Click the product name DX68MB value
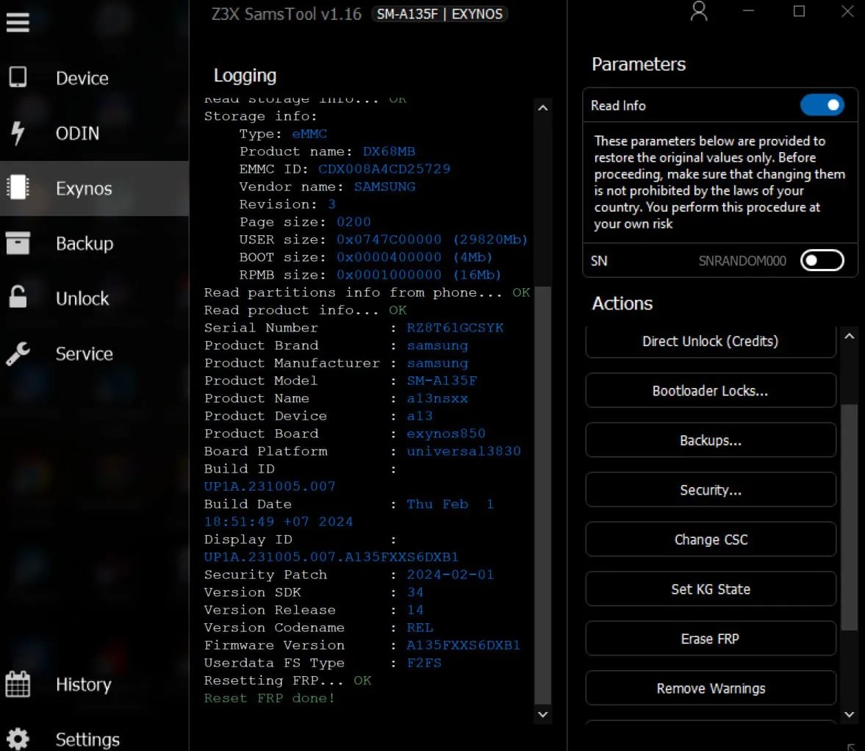Screen dimensions: 865x751 [389, 151]
